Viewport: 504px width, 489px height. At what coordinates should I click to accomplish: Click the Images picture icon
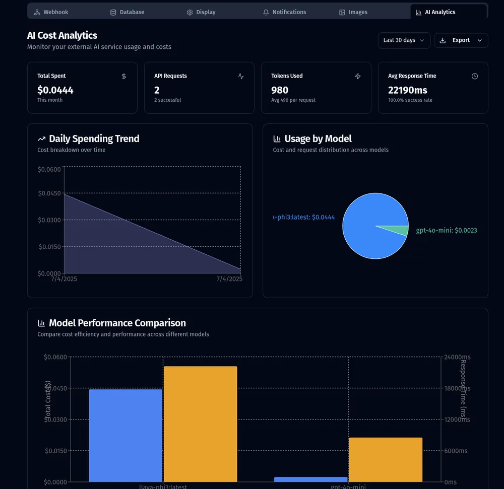[342, 12]
